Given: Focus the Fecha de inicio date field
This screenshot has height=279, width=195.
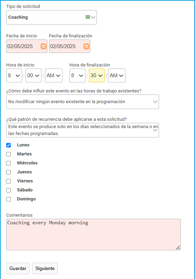Looking at the screenshot, I should 27,46.
